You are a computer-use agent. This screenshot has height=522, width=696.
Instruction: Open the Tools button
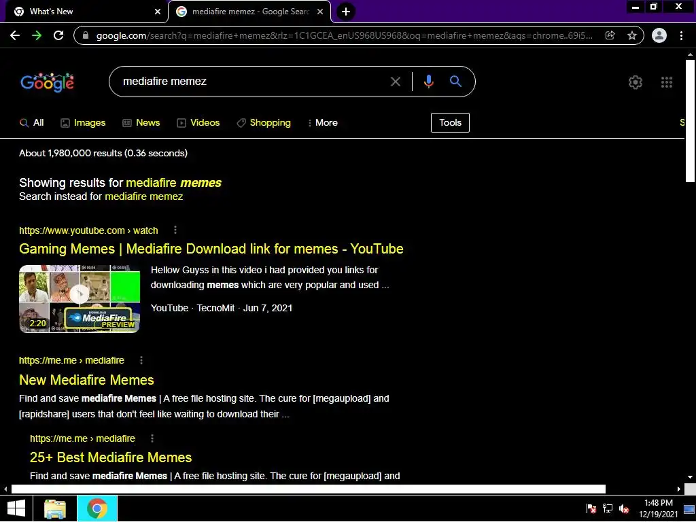pyautogui.click(x=450, y=122)
